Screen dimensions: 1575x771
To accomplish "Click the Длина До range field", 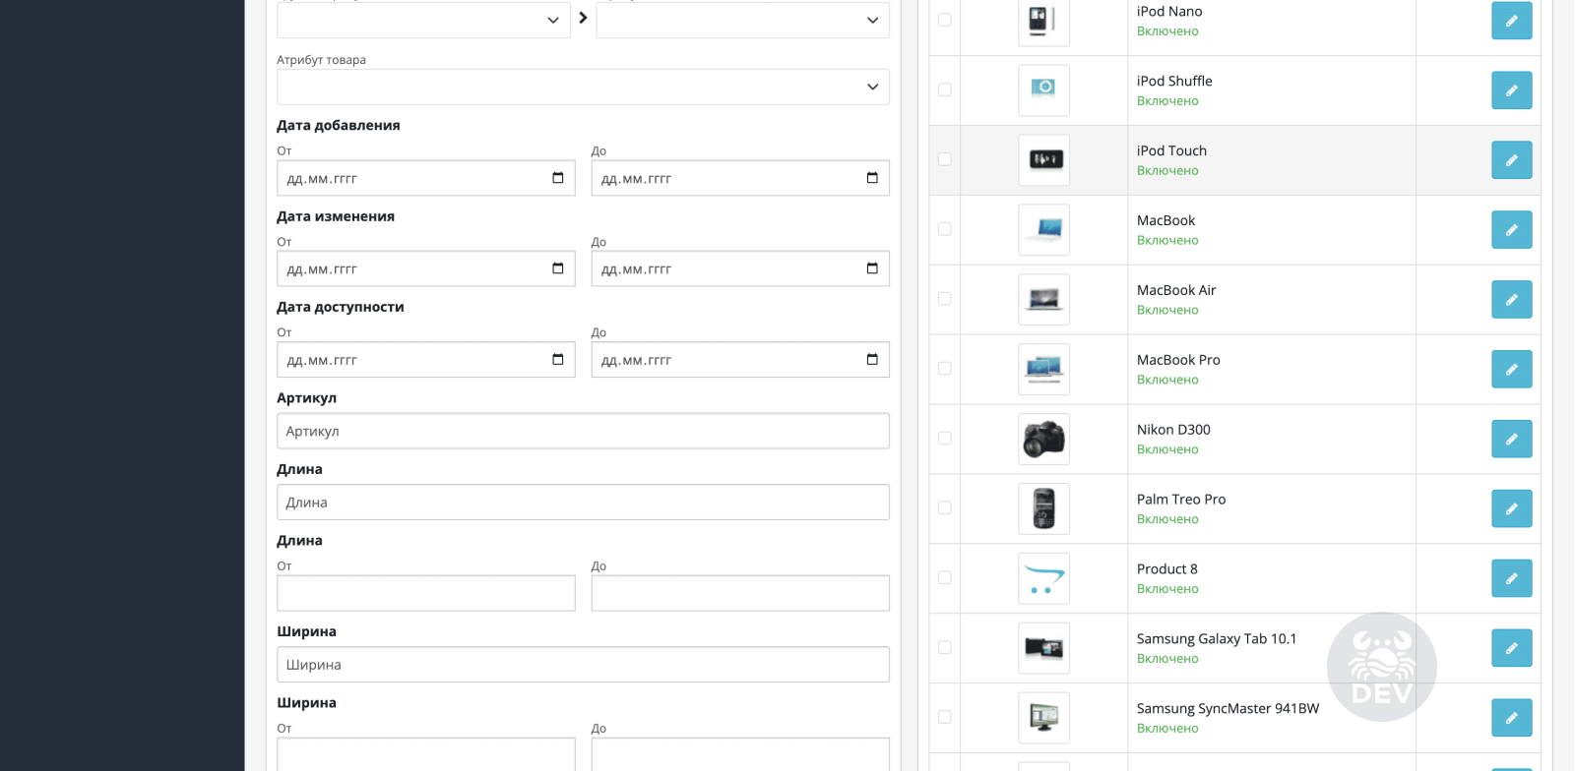I will tap(740, 593).
